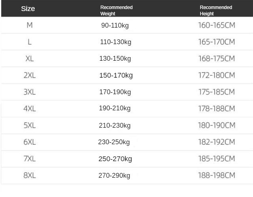
Task: Select the 4XL size cell
Action: (x=30, y=109)
